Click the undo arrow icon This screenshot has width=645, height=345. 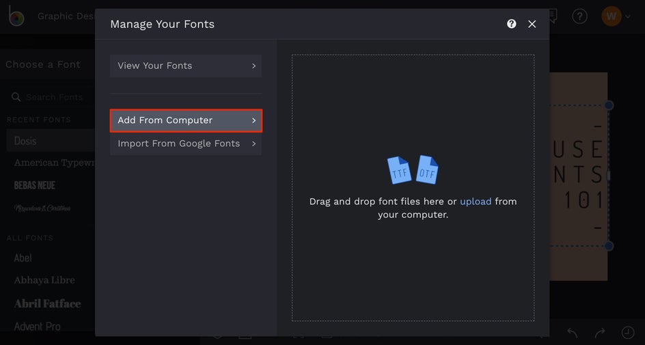tap(573, 333)
